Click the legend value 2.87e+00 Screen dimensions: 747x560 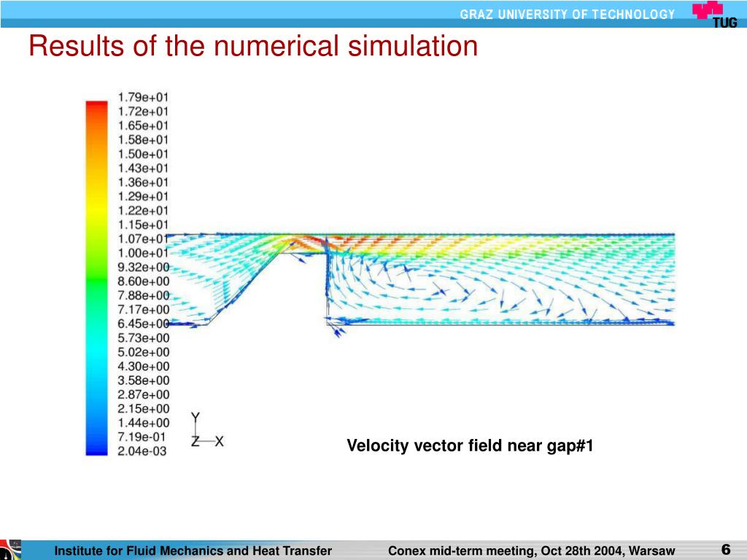pyautogui.click(x=144, y=394)
